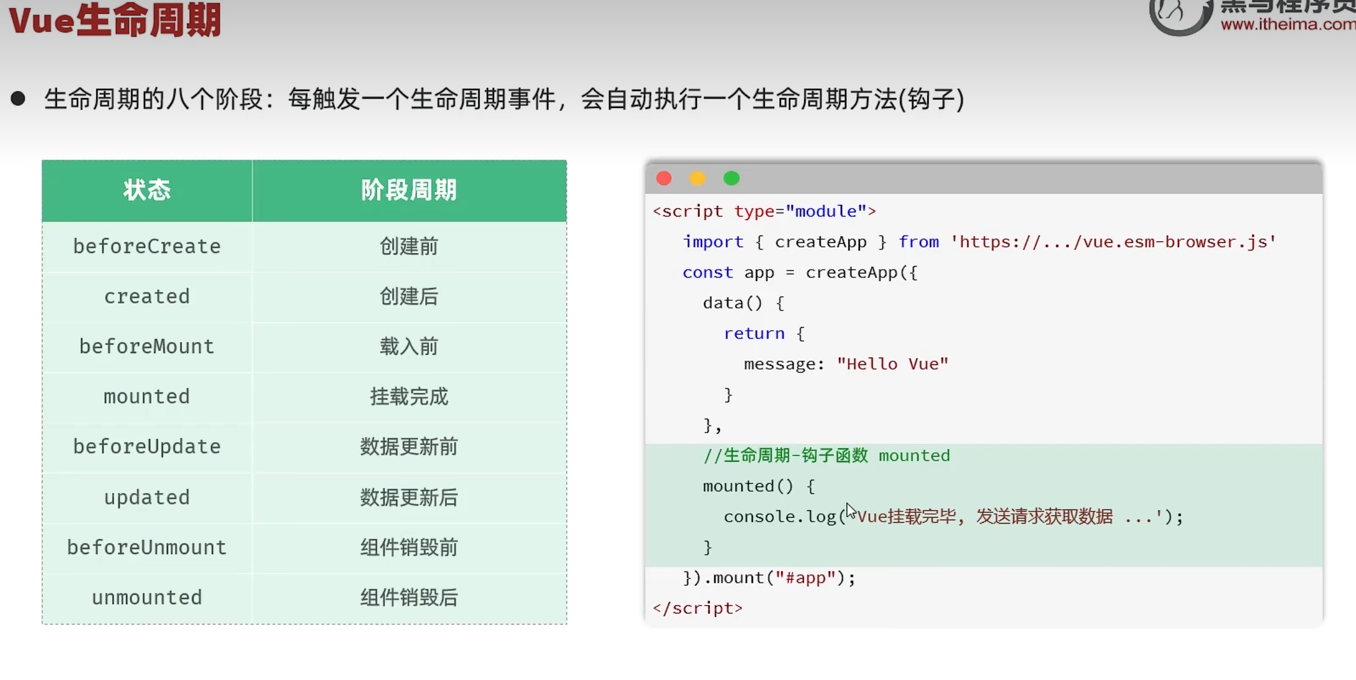
Task: Click the 状态 table header
Action: [147, 190]
